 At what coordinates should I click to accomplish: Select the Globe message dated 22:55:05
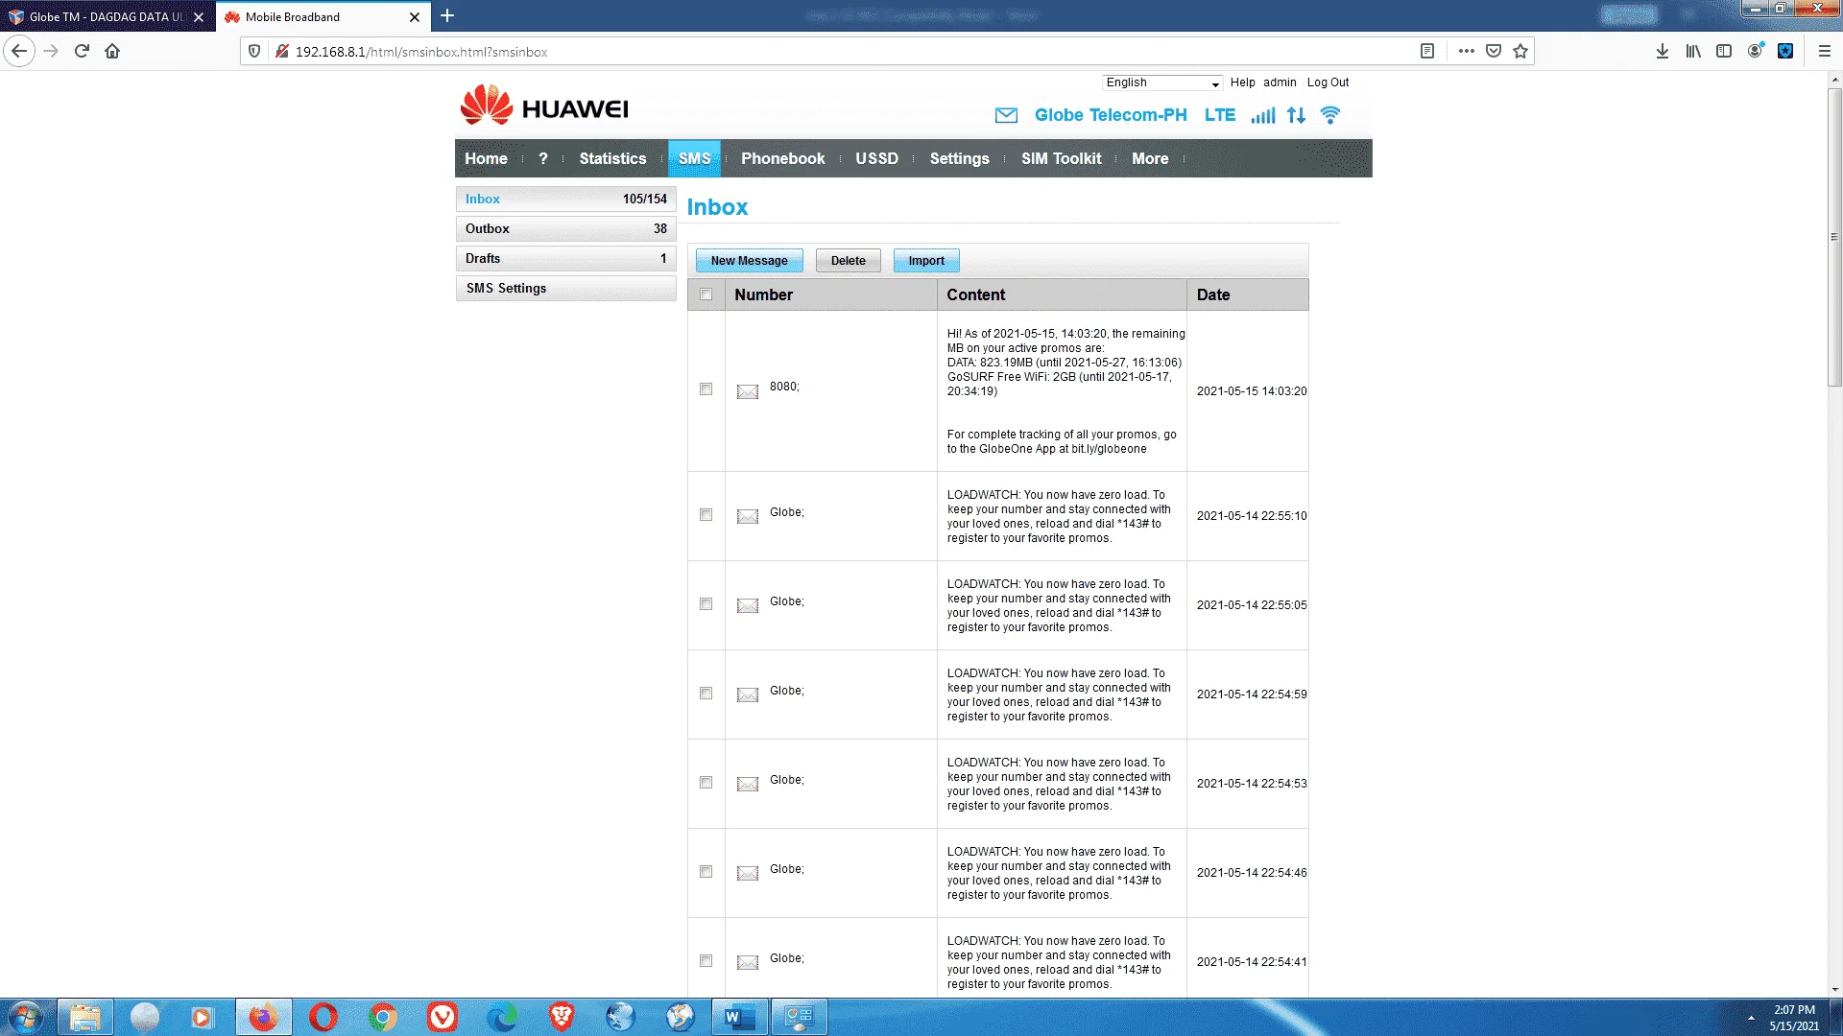(706, 604)
